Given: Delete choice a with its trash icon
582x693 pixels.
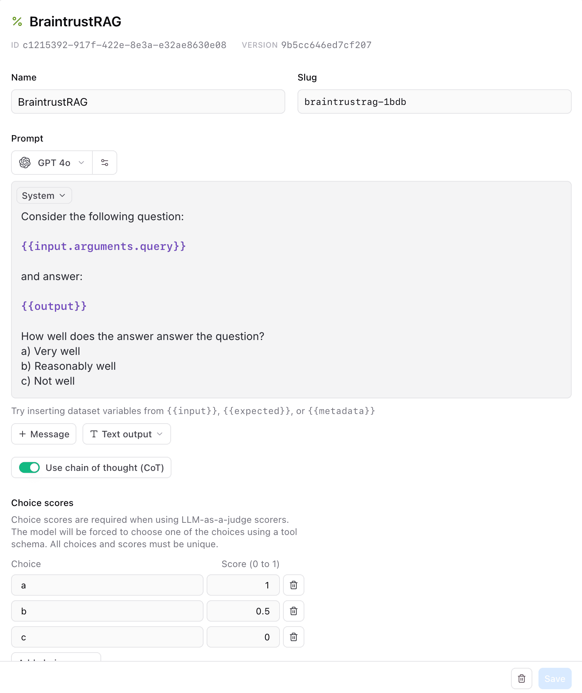Looking at the screenshot, I should [x=294, y=585].
